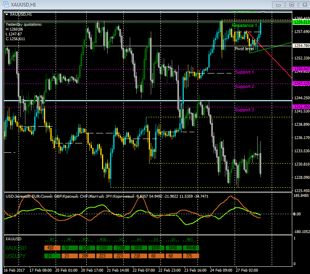The height and width of the screenshot is (274, 310).
Task: Click the H4 timeframe column header
Action: [x=138, y=240]
